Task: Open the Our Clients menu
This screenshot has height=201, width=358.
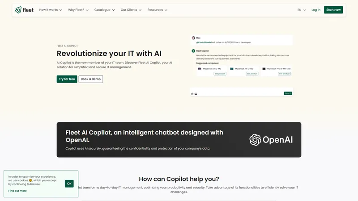Action: tap(131, 10)
